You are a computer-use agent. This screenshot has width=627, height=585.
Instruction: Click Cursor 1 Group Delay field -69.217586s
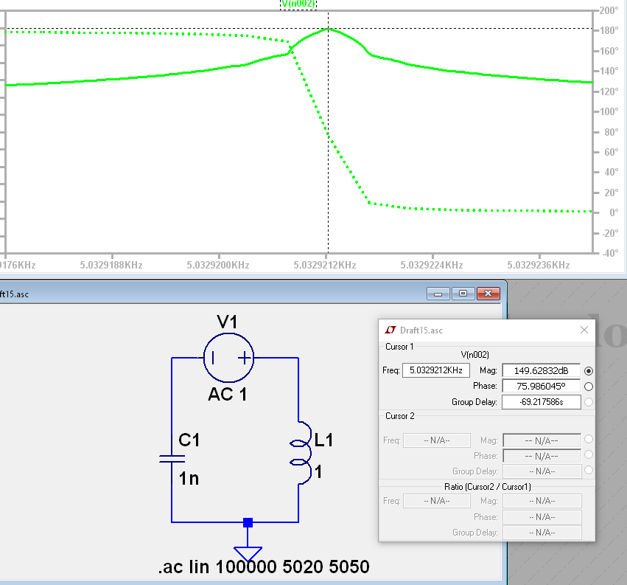click(x=541, y=402)
